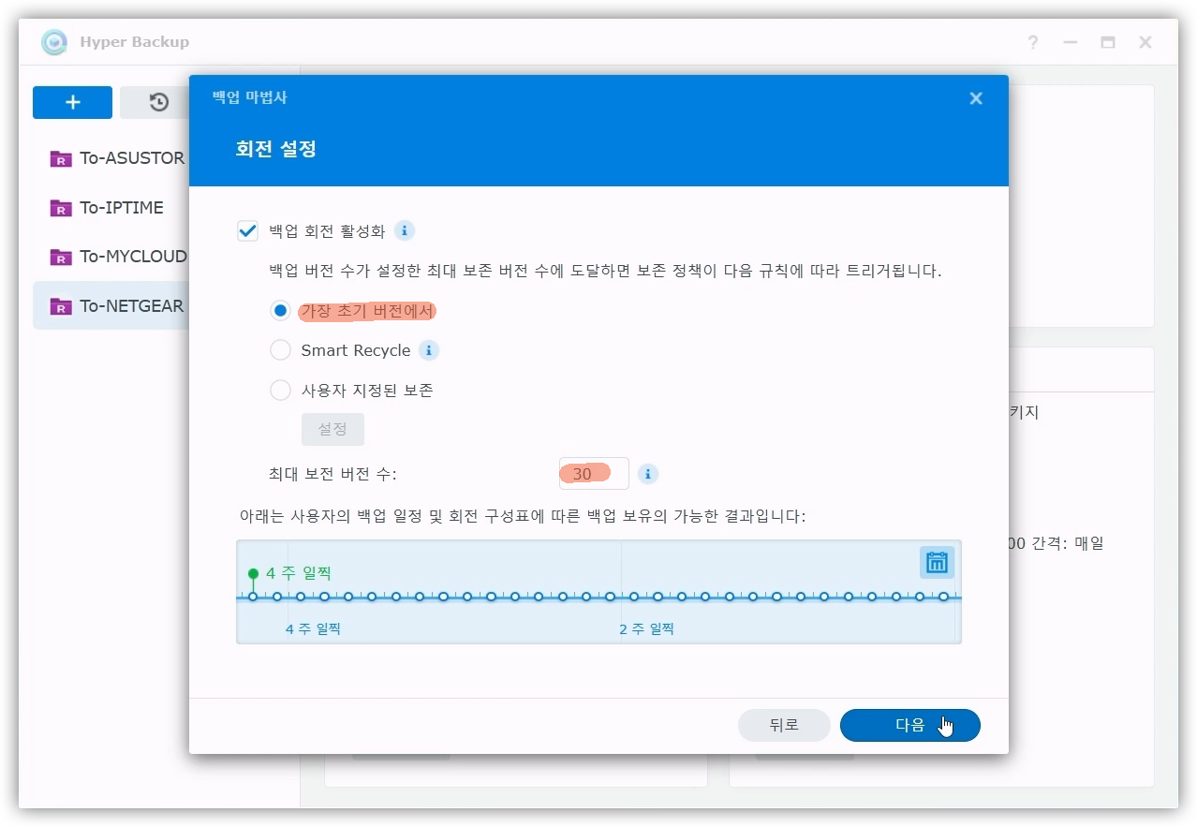Click info icon next to 백업 회전 활성화
Screen dimensions: 1197x827
(x=404, y=230)
